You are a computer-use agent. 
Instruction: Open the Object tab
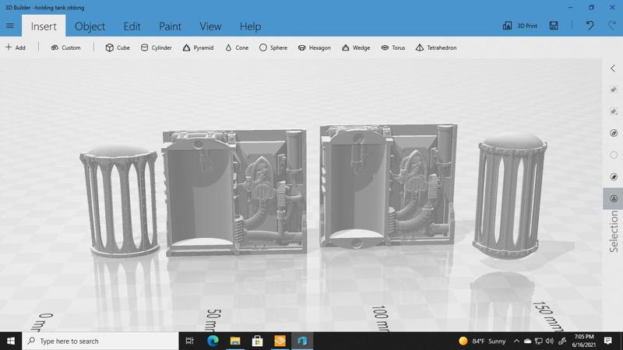[x=90, y=26]
